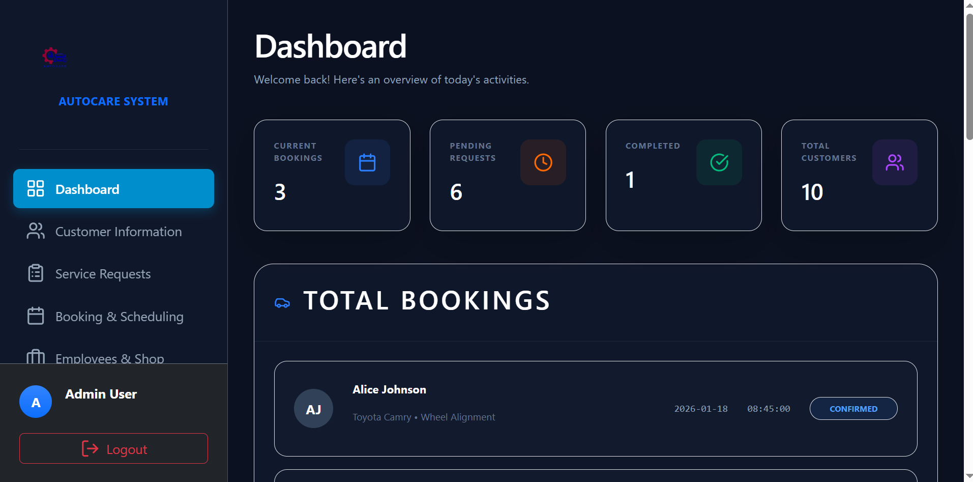Click the Current Bookings count 3

tap(280, 192)
